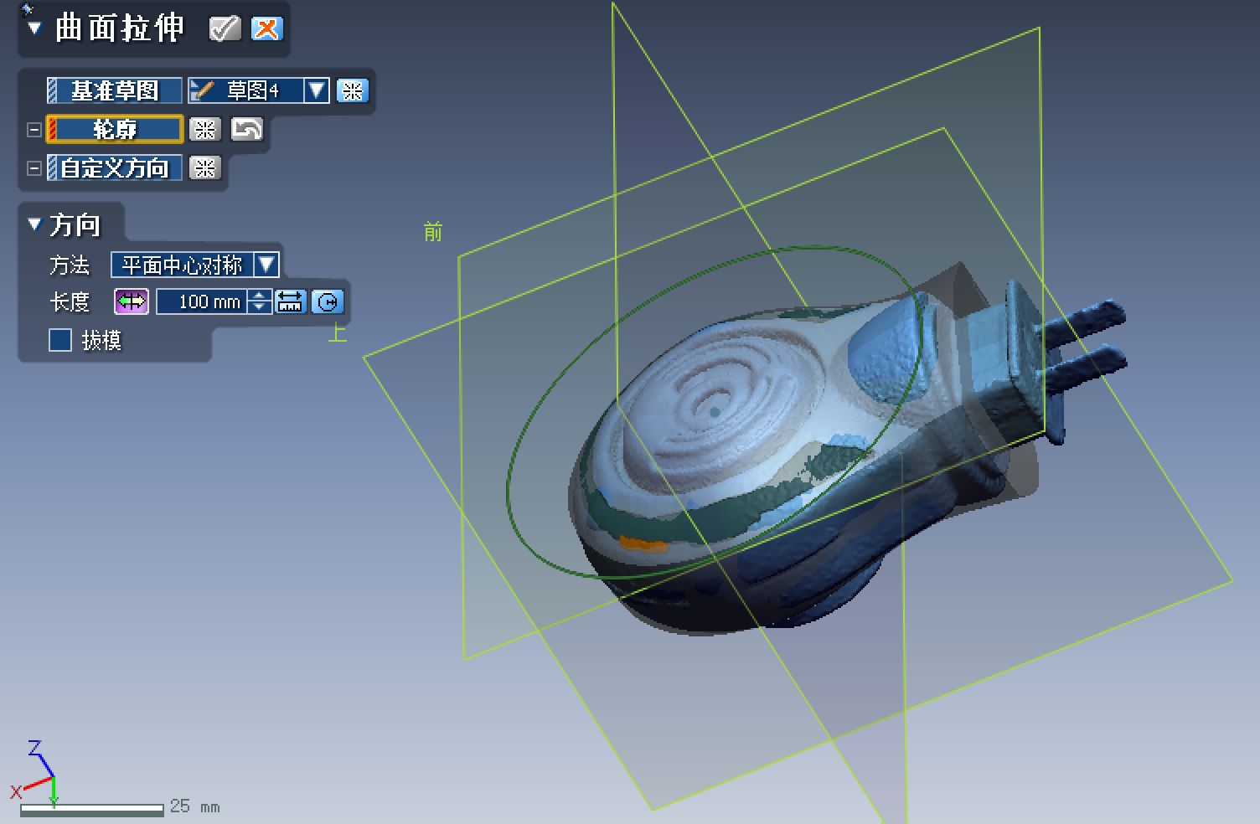Click the 方向 section heading
This screenshot has height=824, width=1260.
75,224
